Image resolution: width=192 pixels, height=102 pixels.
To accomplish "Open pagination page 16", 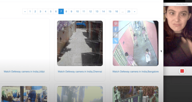I will click(117, 11).
